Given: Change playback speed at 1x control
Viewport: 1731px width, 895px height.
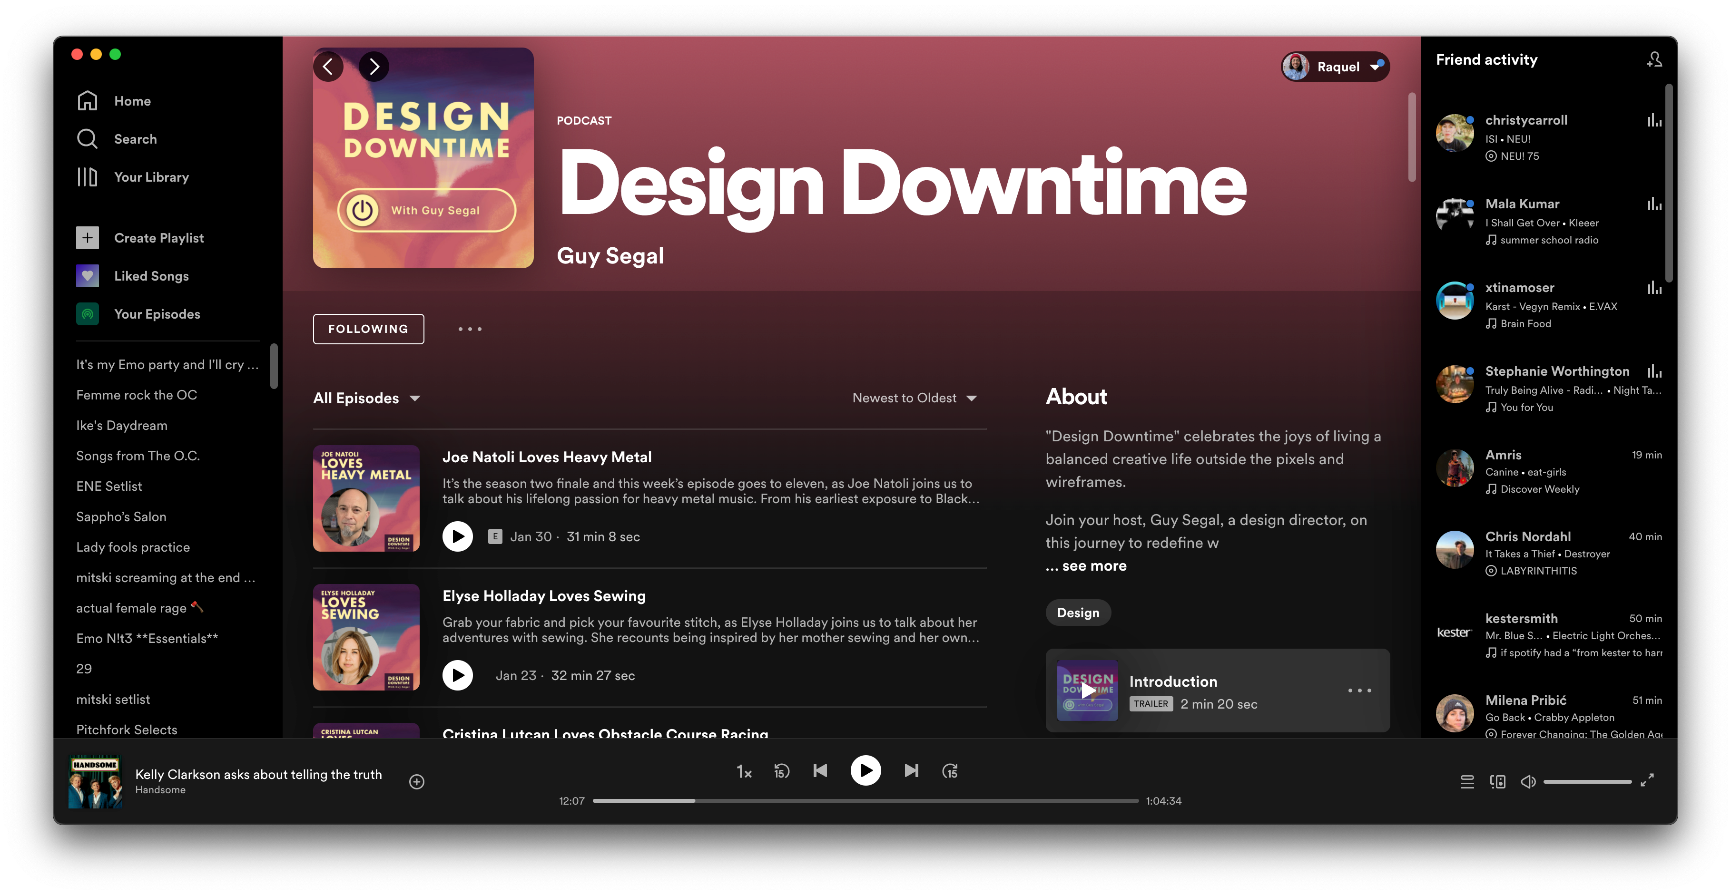Looking at the screenshot, I should point(744,771).
